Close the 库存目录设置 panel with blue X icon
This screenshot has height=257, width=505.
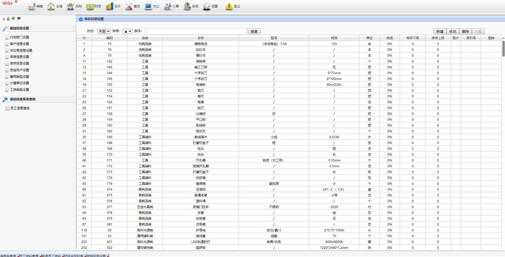[81, 19]
